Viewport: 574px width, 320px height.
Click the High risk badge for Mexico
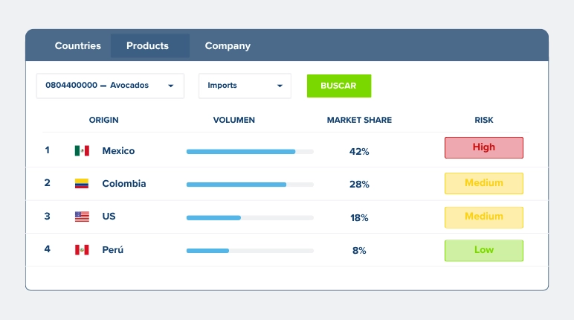coord(483,147)
